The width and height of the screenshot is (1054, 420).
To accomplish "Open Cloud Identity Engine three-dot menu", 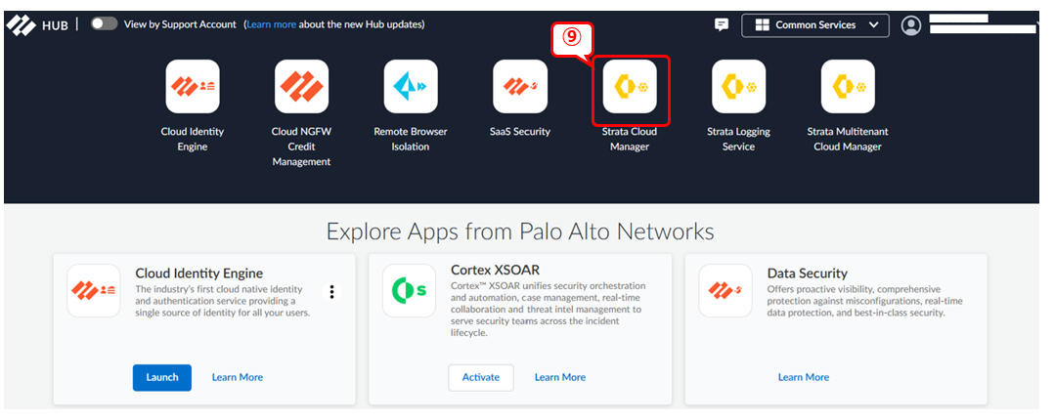I will [332, 291].
